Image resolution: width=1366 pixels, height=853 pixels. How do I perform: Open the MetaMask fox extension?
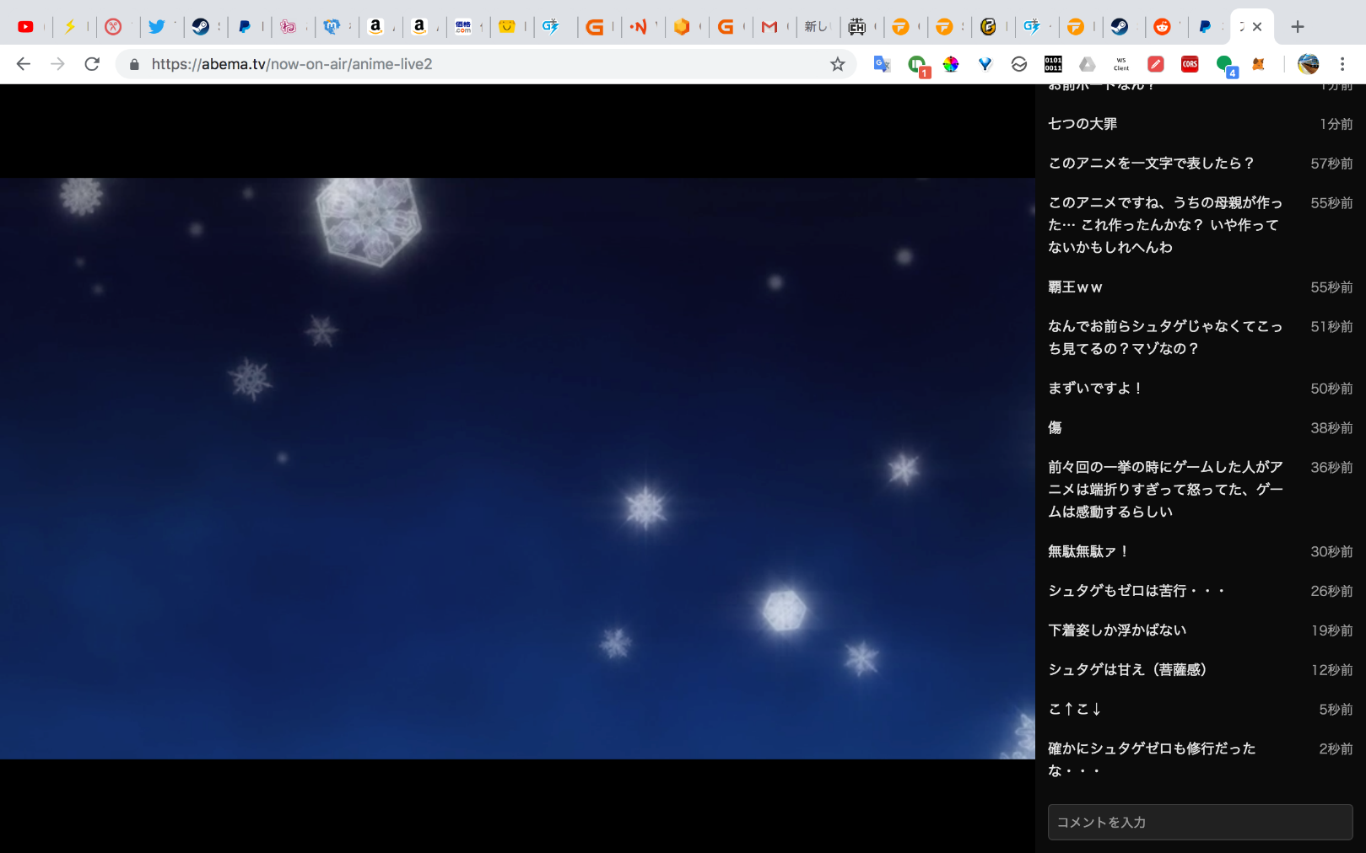pos(1259,64)
